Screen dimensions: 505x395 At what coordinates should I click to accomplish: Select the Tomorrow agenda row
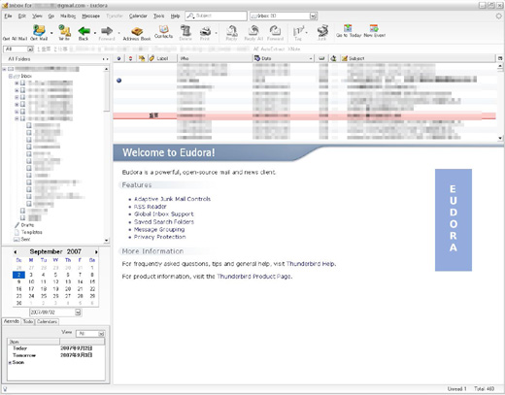coord(55,355)
